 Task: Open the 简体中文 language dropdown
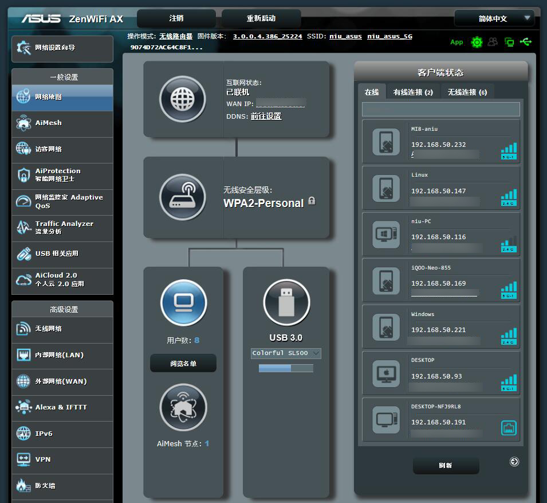[x=494, y=18]
